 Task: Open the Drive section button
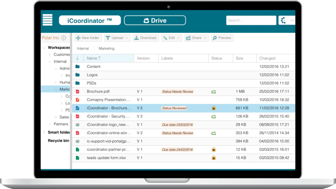(155, 20)
